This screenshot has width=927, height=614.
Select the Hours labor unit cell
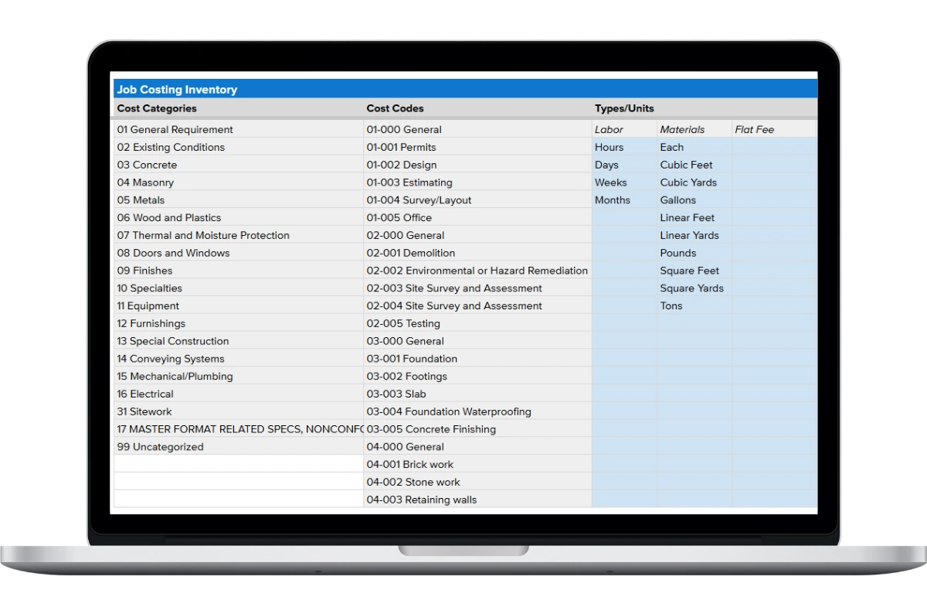(x=624, y=147)
